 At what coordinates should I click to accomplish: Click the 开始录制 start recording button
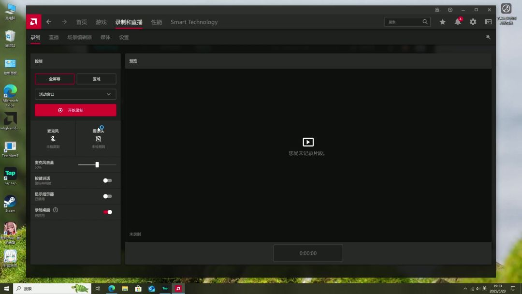(75, 110)
